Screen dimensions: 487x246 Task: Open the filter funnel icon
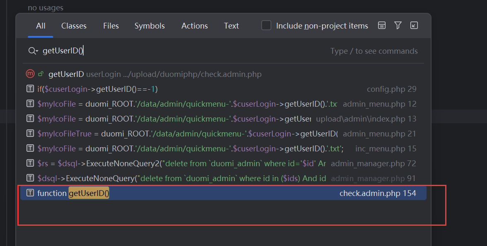pos(398,26)
